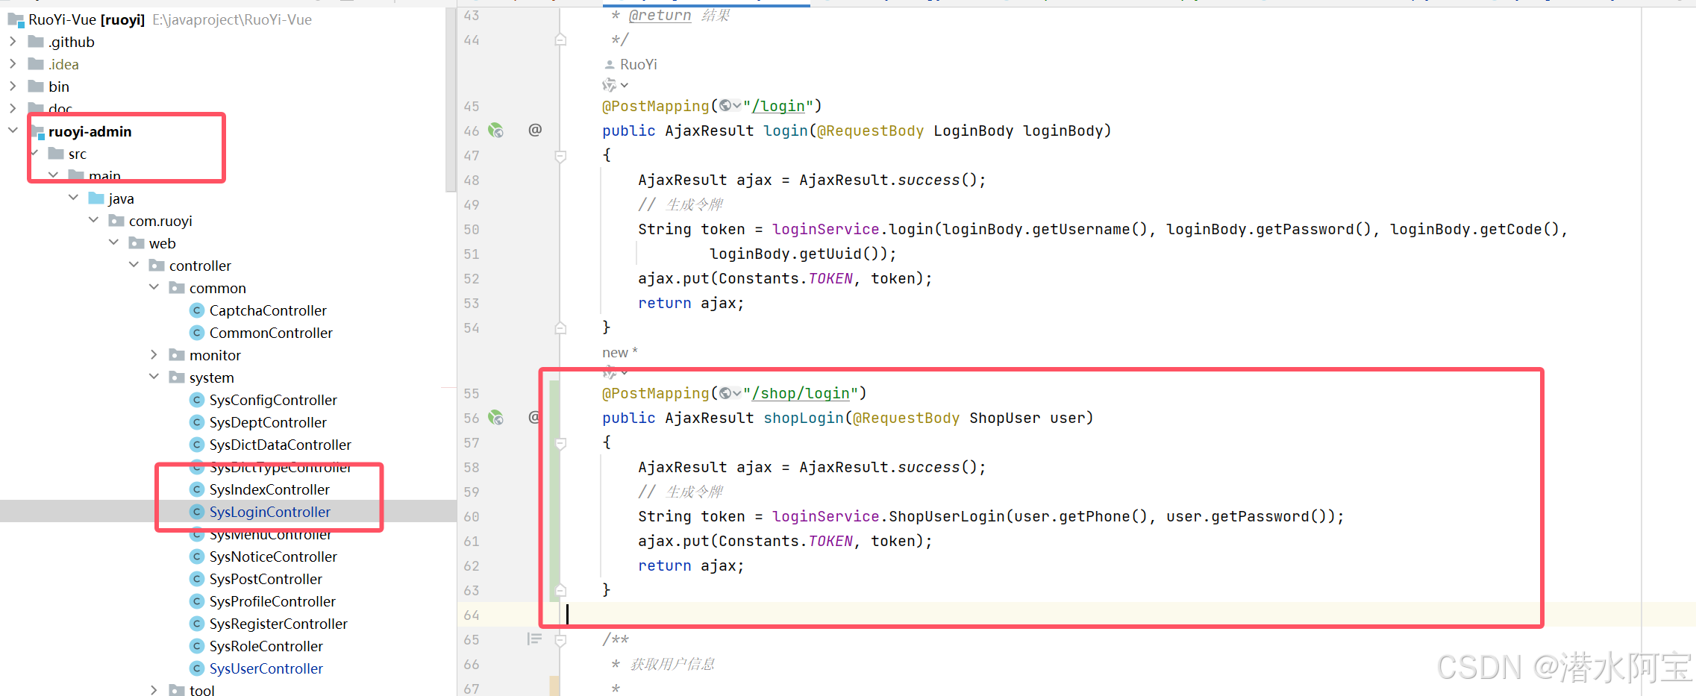1696x696 pixels.
Task: Click the CaptchaController class icon
Action: 196,310
